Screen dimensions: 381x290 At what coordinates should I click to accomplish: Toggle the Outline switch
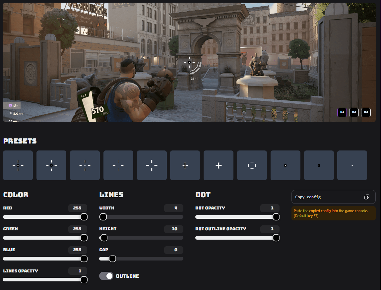(106, 276)
